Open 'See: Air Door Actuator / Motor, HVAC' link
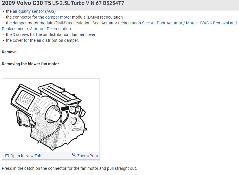 click(175, 23)
